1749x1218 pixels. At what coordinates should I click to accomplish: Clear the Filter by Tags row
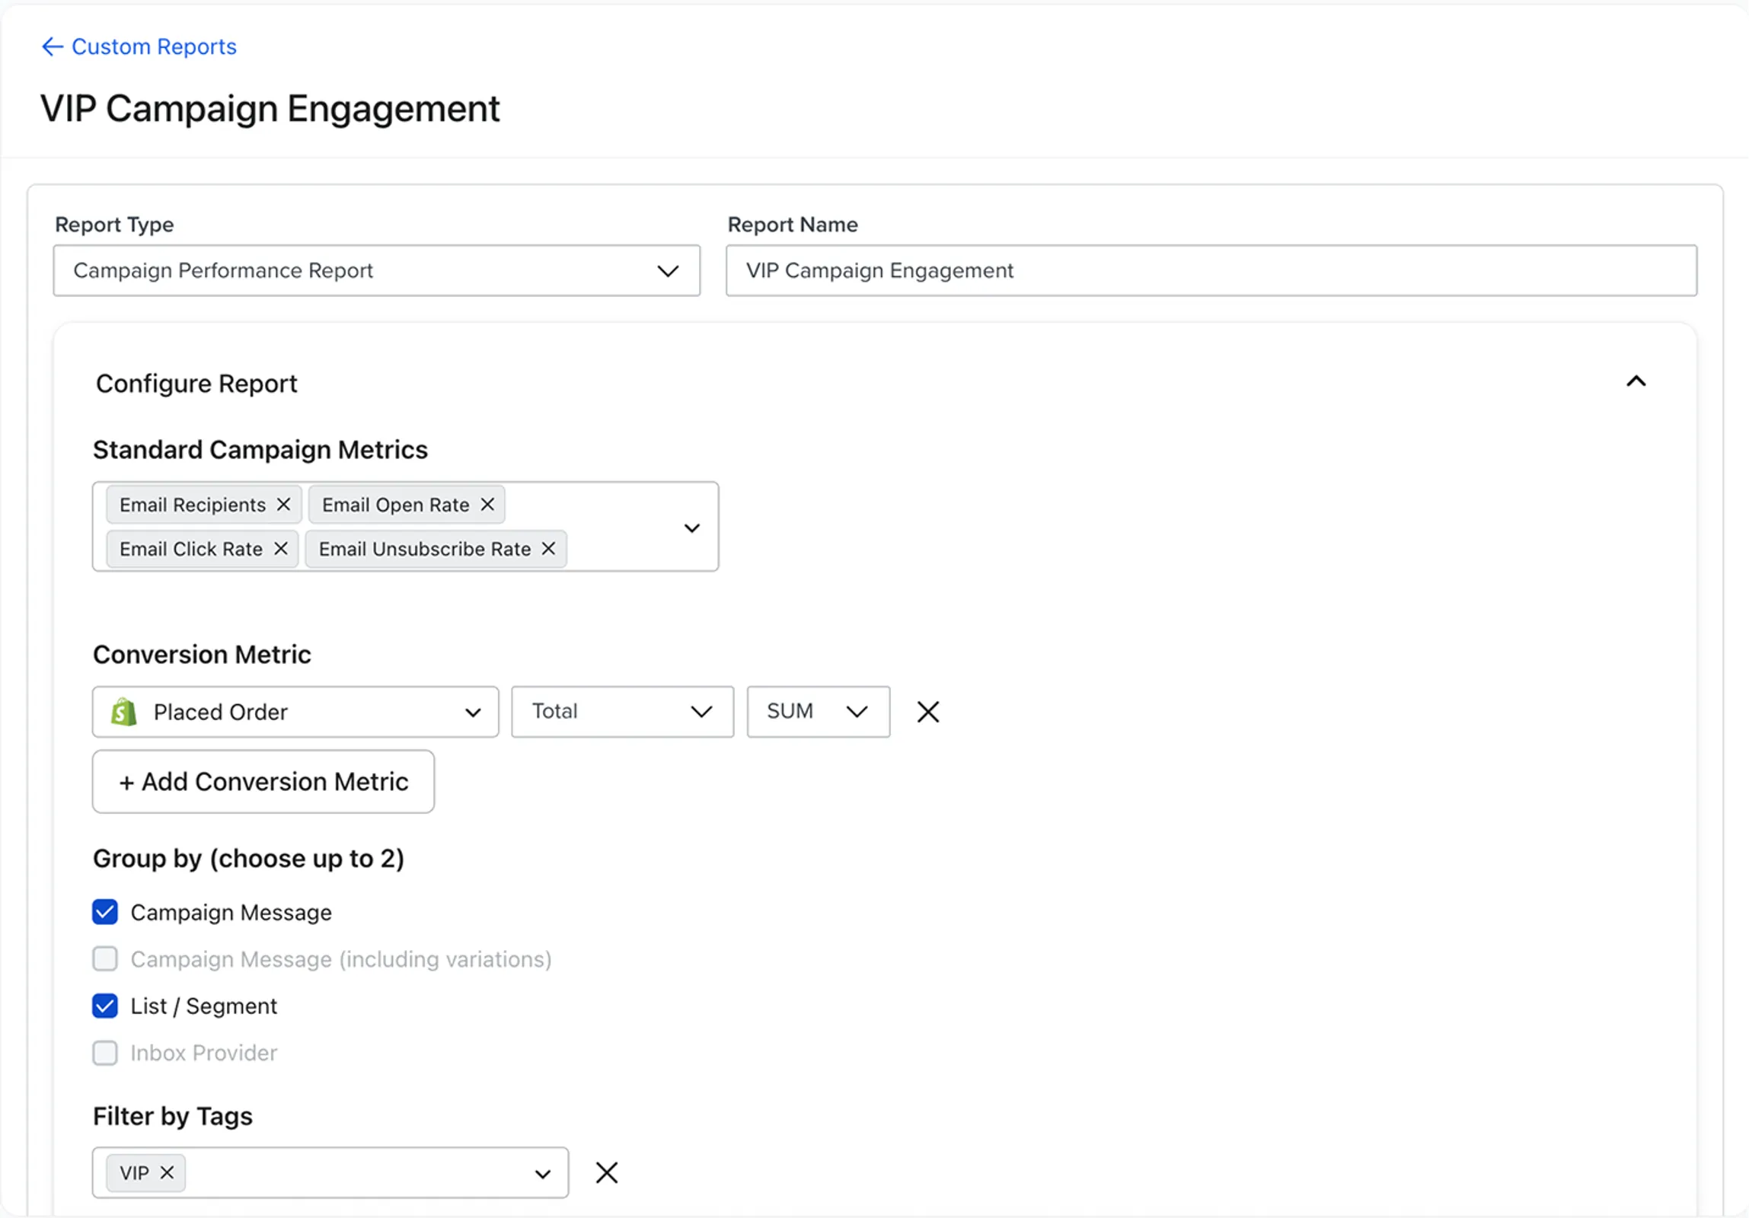(606, 1173)
